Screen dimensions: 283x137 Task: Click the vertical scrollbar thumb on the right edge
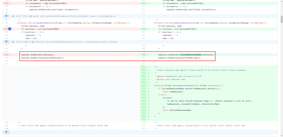click(x=282, y=19)
